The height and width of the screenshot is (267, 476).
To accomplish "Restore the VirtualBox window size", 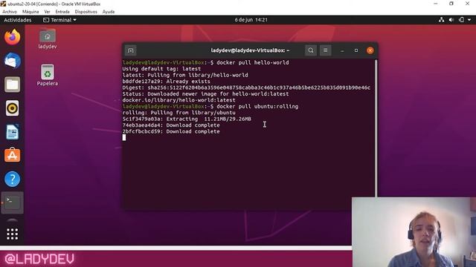I will 451,4.
